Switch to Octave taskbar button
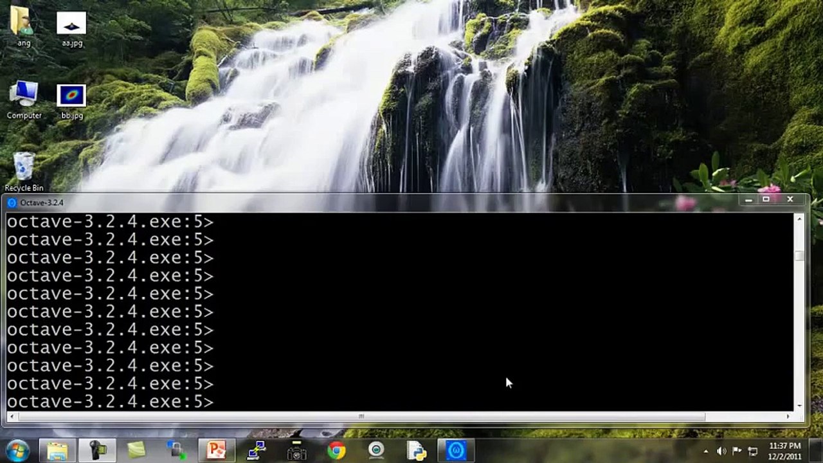Image resolution: width=823 pixels, height=463 pixels. (456, 450)
